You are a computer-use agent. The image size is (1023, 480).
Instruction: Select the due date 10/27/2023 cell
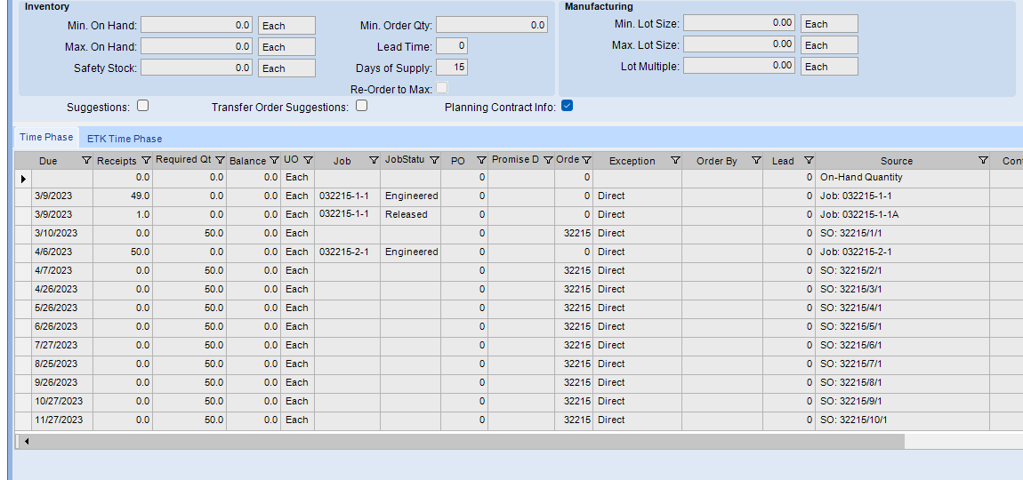click(62, 402)
